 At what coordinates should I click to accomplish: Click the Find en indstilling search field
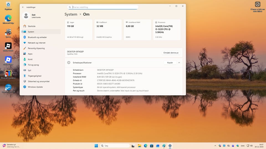[x=103, y=7]
